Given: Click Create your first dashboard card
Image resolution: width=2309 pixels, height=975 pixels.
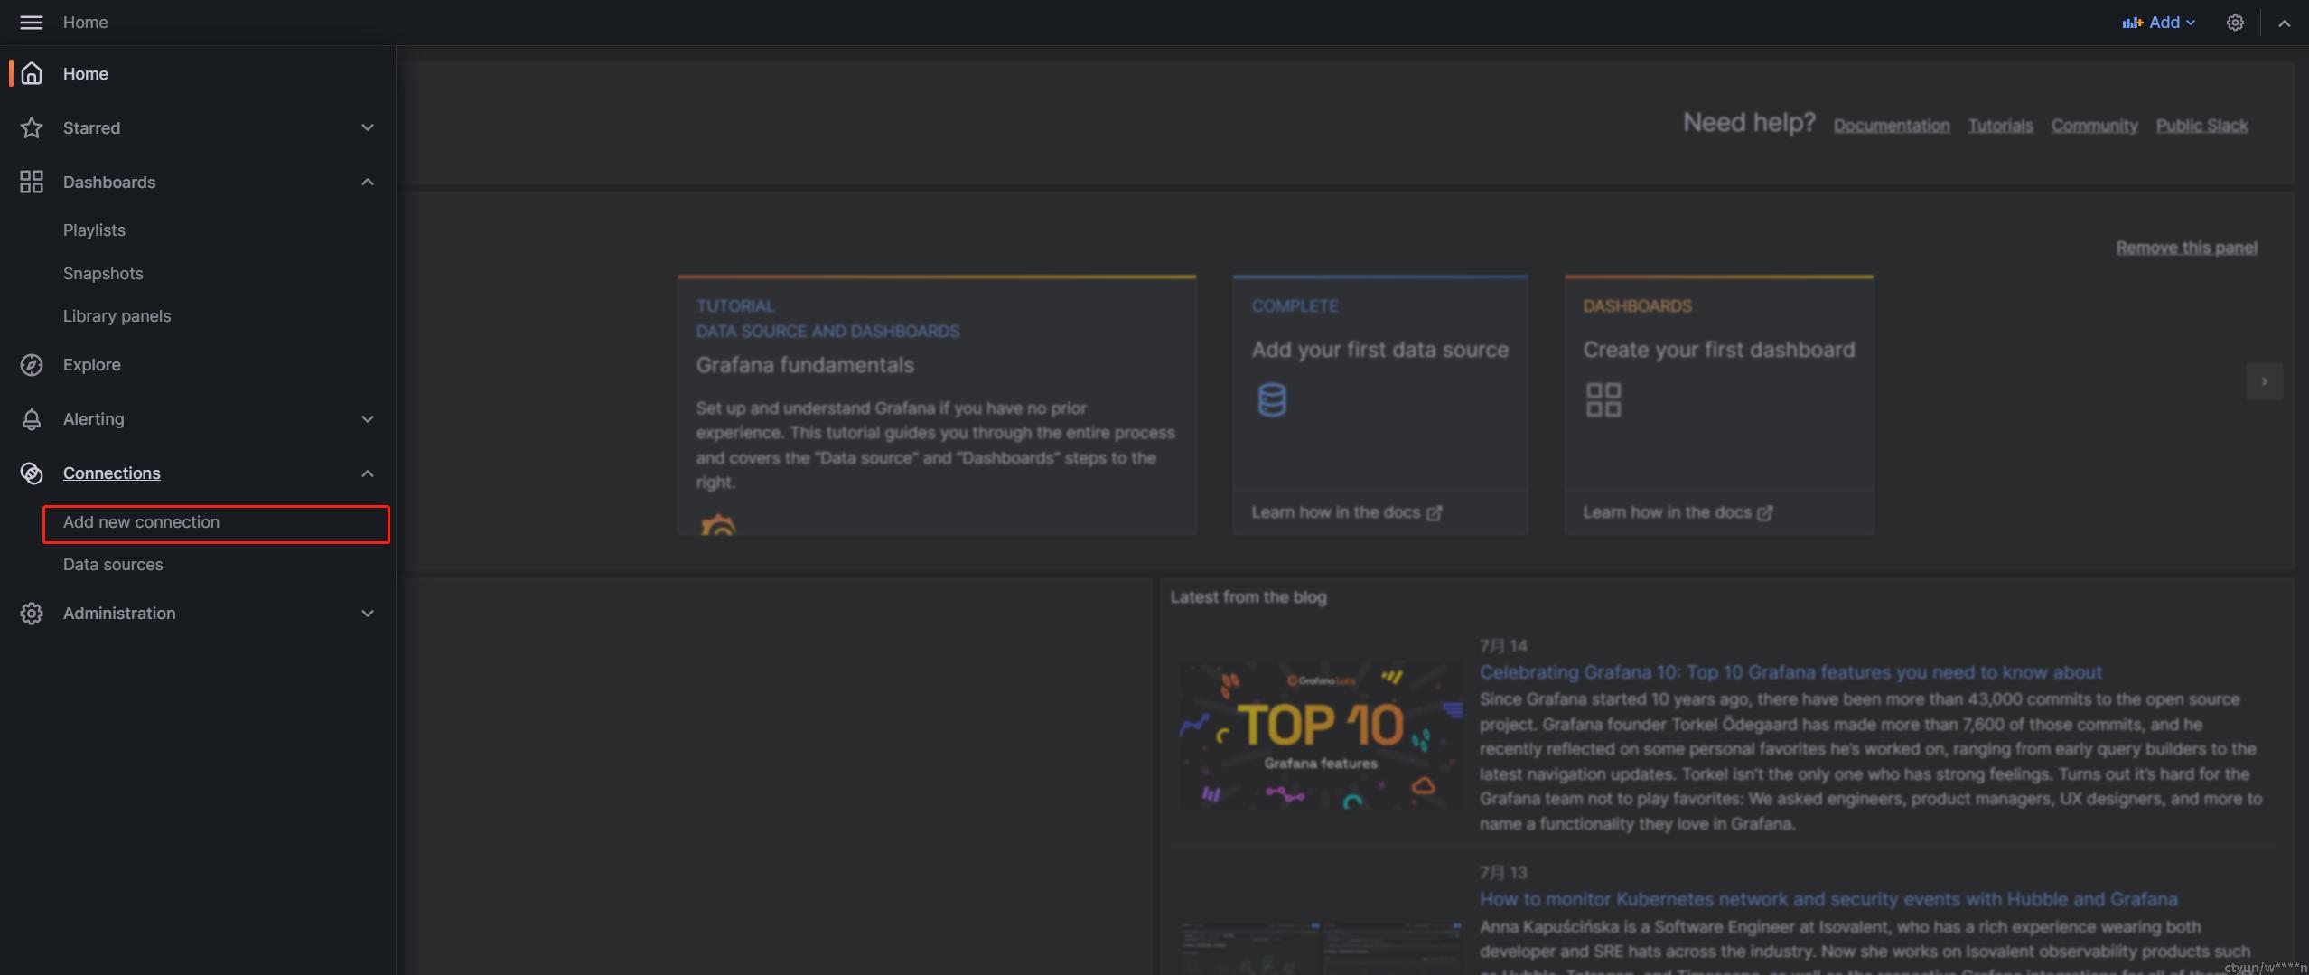Looking at the screenshot, I should click(1719, 405).
